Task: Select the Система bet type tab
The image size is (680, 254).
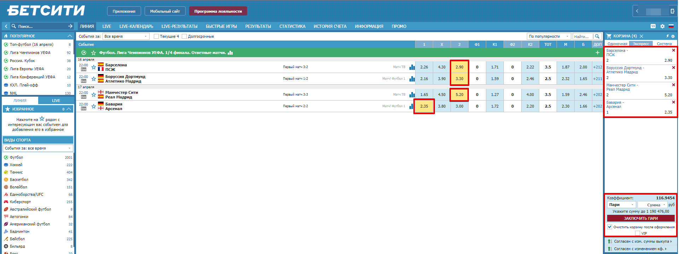Action: 664,44
